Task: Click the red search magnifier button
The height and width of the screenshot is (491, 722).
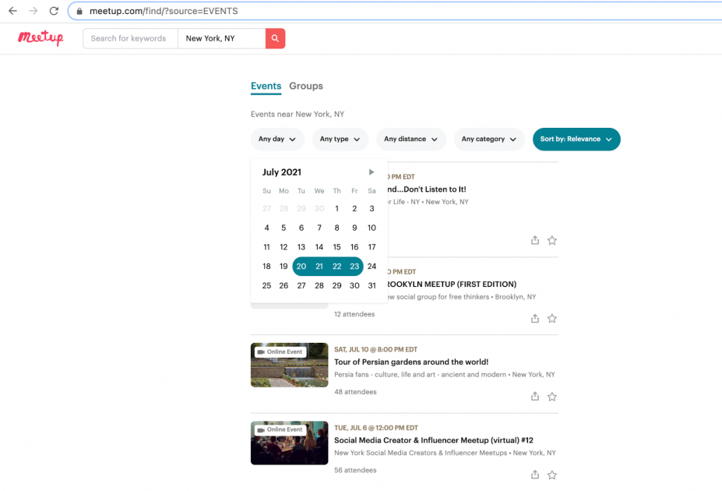Action: pyautogui.click(x=275, y=38)
